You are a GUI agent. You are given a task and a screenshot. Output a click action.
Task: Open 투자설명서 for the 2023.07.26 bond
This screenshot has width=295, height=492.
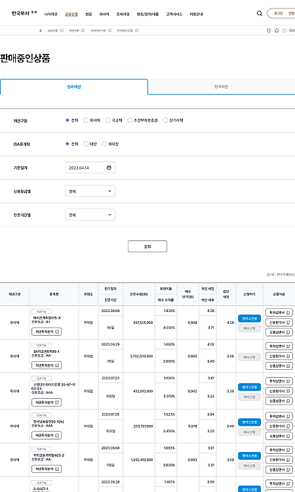pos(279,416)
